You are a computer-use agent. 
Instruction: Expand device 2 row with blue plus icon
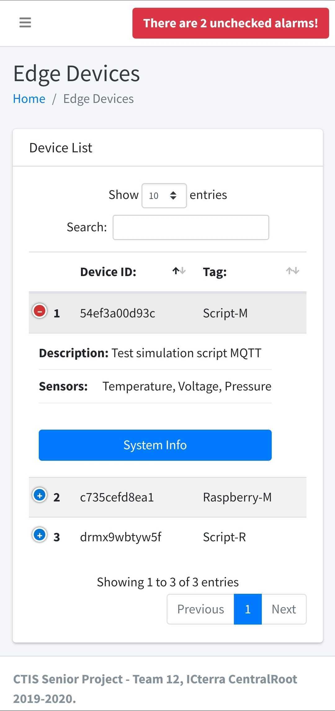(40, 495)
